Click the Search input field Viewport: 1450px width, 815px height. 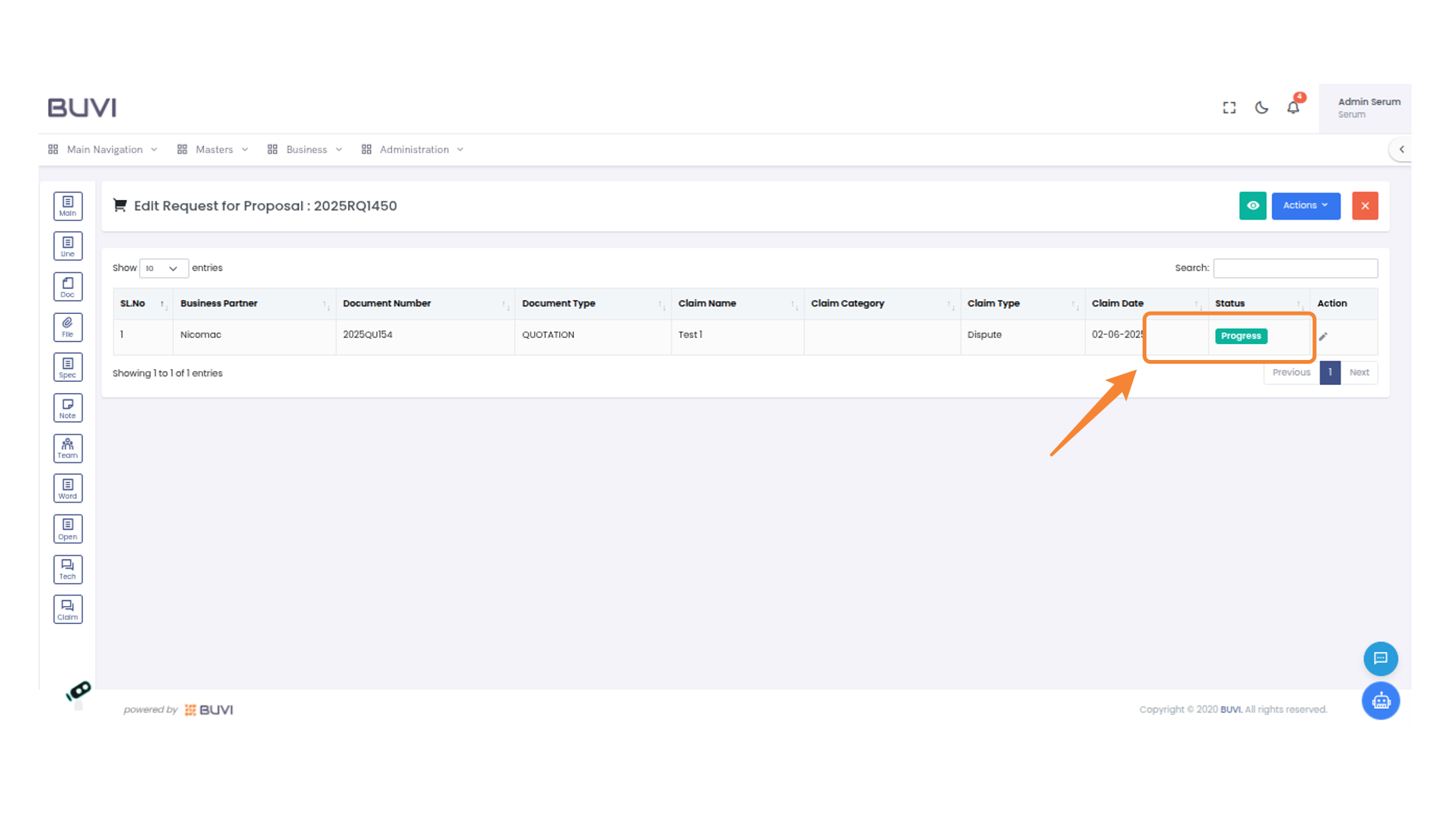pyautogui.click(x=1295, y=269)
